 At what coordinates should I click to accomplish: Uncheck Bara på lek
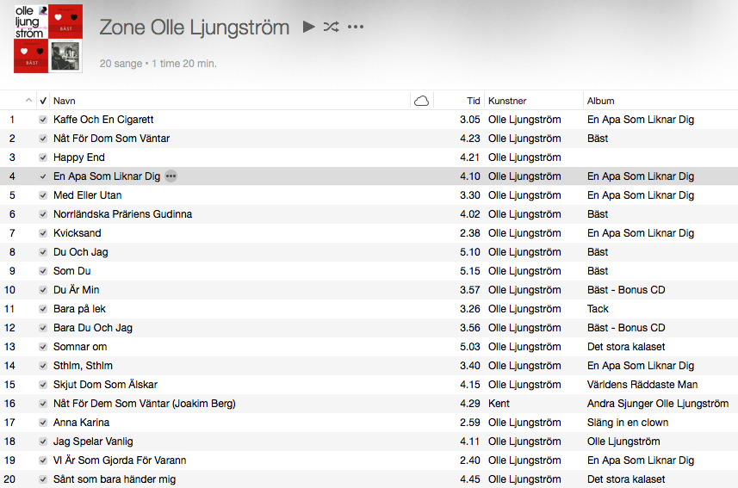pyautogui.click(x=43, y=309)
